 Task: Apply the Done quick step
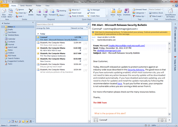[91, 13]
